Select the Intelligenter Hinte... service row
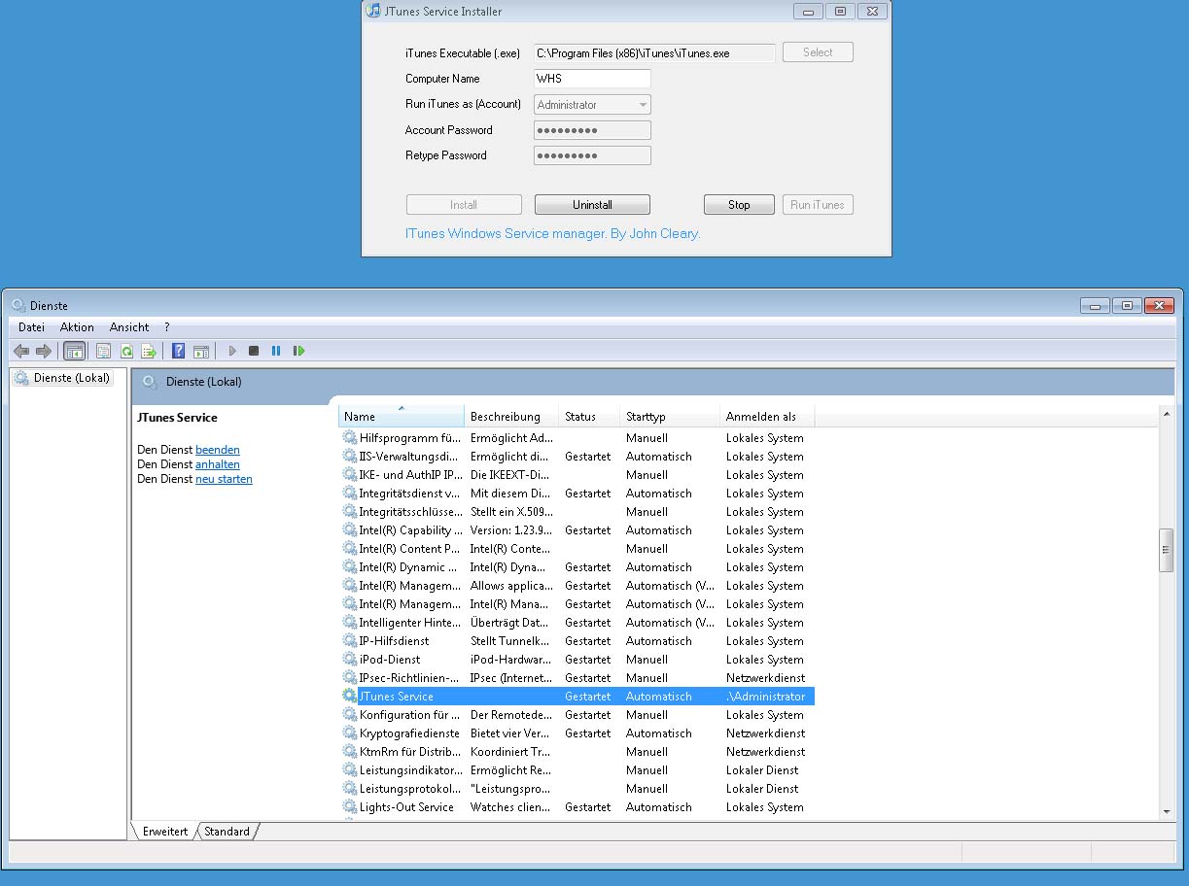Image resolution: width=1189 pixels, height=886 pixels. click(577, 623)
